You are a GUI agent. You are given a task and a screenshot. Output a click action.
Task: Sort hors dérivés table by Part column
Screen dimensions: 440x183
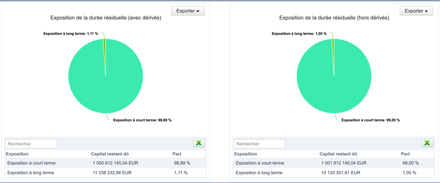coord(405,154)
